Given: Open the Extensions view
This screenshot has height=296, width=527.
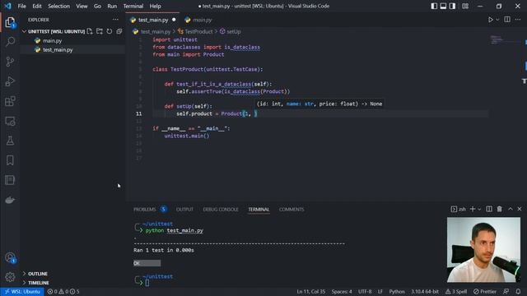Looking at the screenshot, I should [x=10, y=101].
